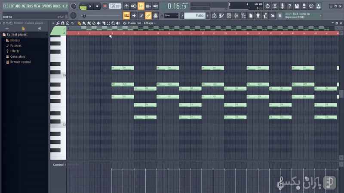Viewport: 344px width, 193px height.
Task: Select the Mute tool in piano roll toolbar
Action: pos(99,23)
